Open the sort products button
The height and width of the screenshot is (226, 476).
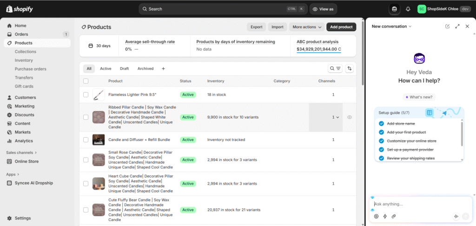350,69
